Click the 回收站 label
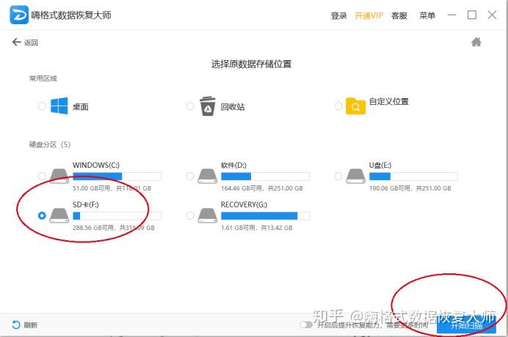 [233, 107]
